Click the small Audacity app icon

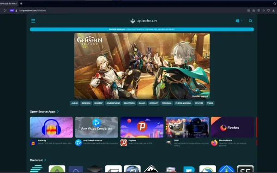coord(33,143)
